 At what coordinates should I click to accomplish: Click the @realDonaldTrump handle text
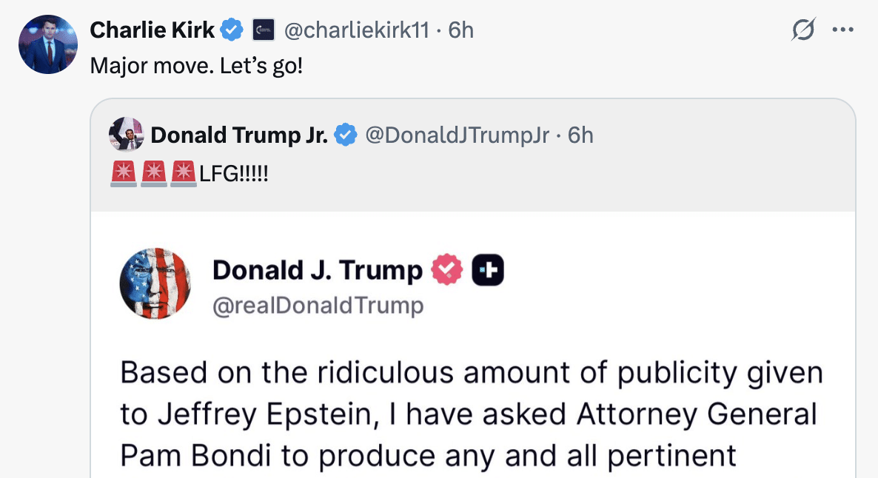tap(318, 306)
